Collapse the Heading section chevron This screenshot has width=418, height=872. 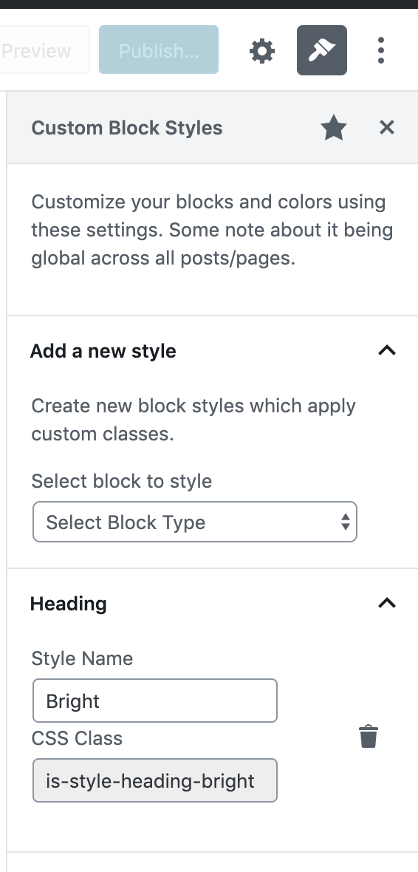pos(387,603)
